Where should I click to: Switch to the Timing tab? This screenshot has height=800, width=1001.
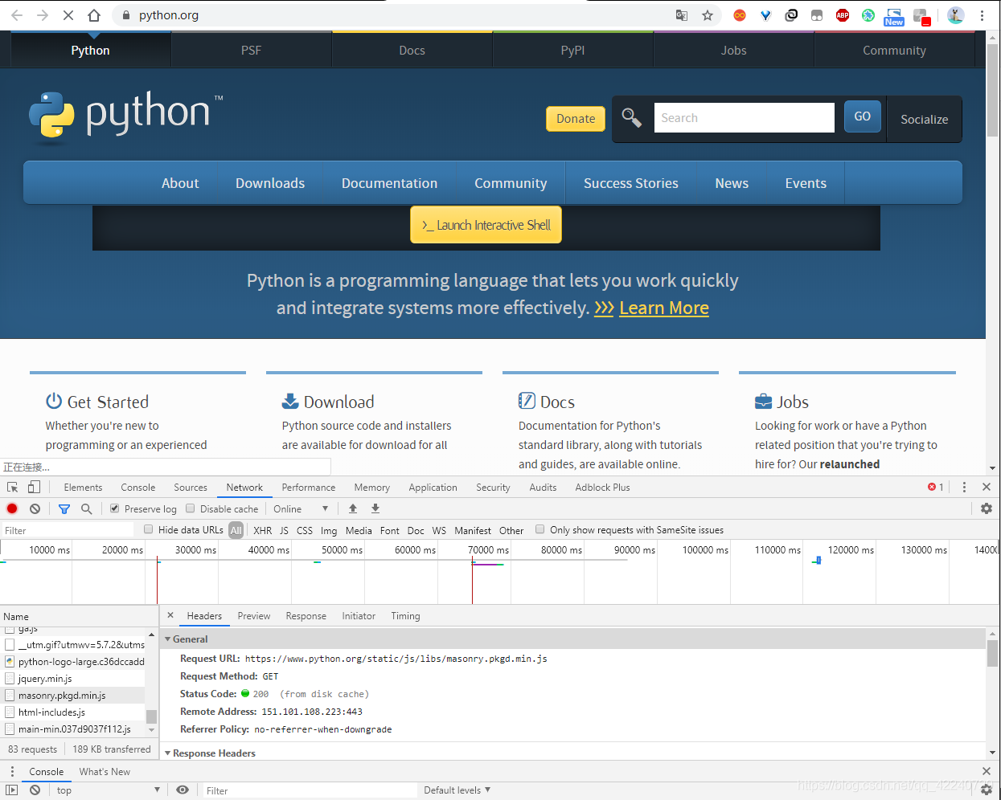click(405, 616)
